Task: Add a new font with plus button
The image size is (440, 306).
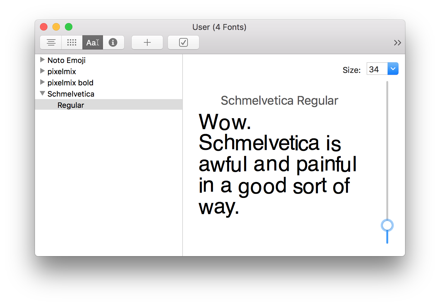Action: click(x=147, y=42)
